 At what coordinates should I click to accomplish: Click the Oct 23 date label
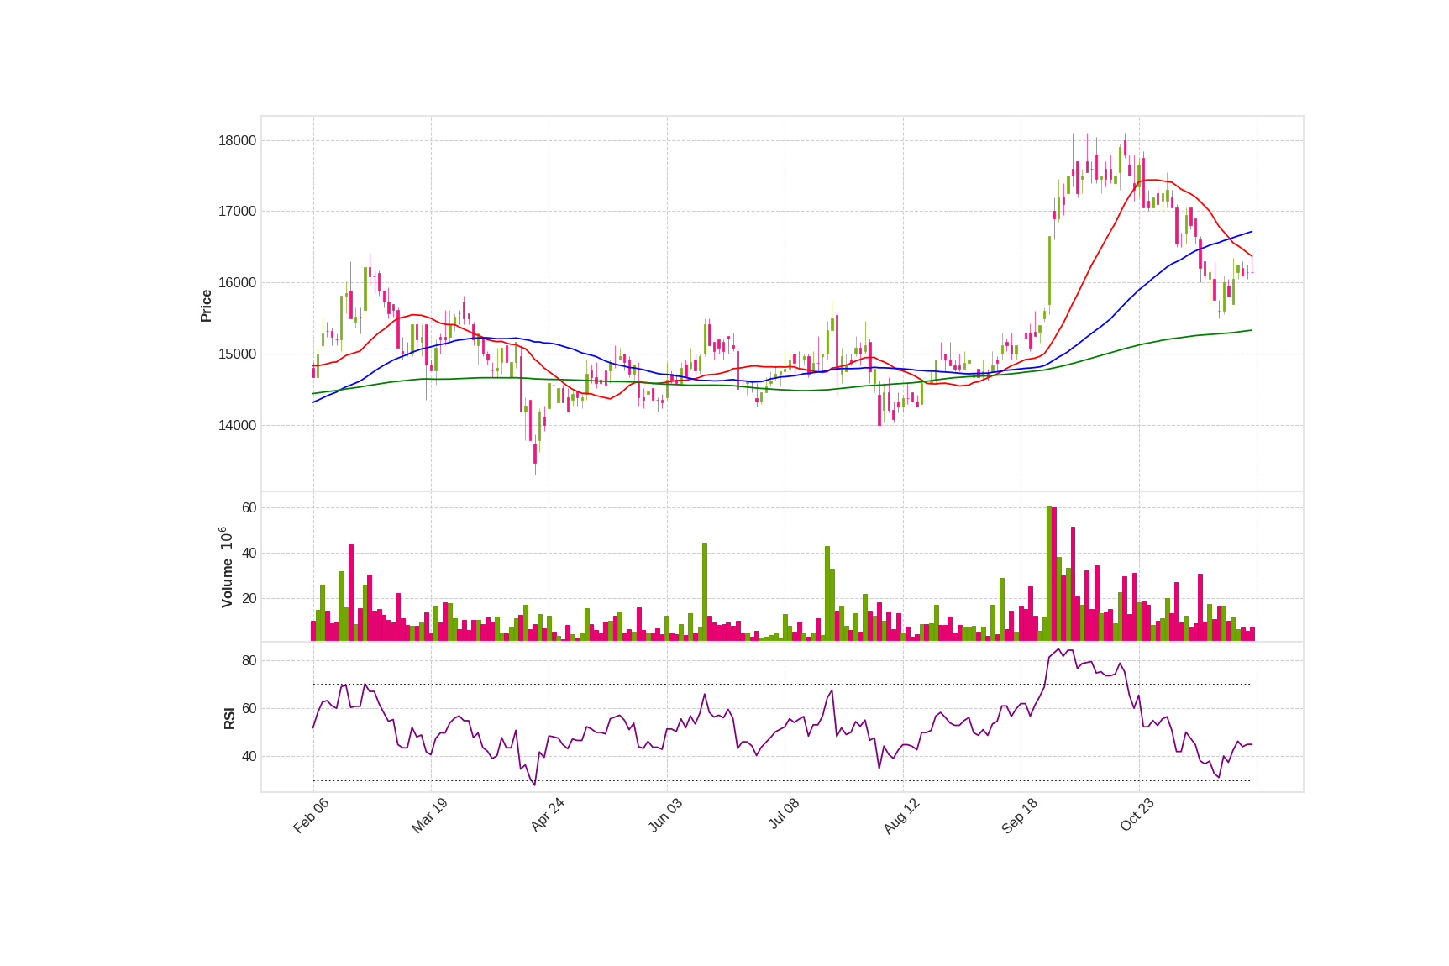(x=1137, y=815)
